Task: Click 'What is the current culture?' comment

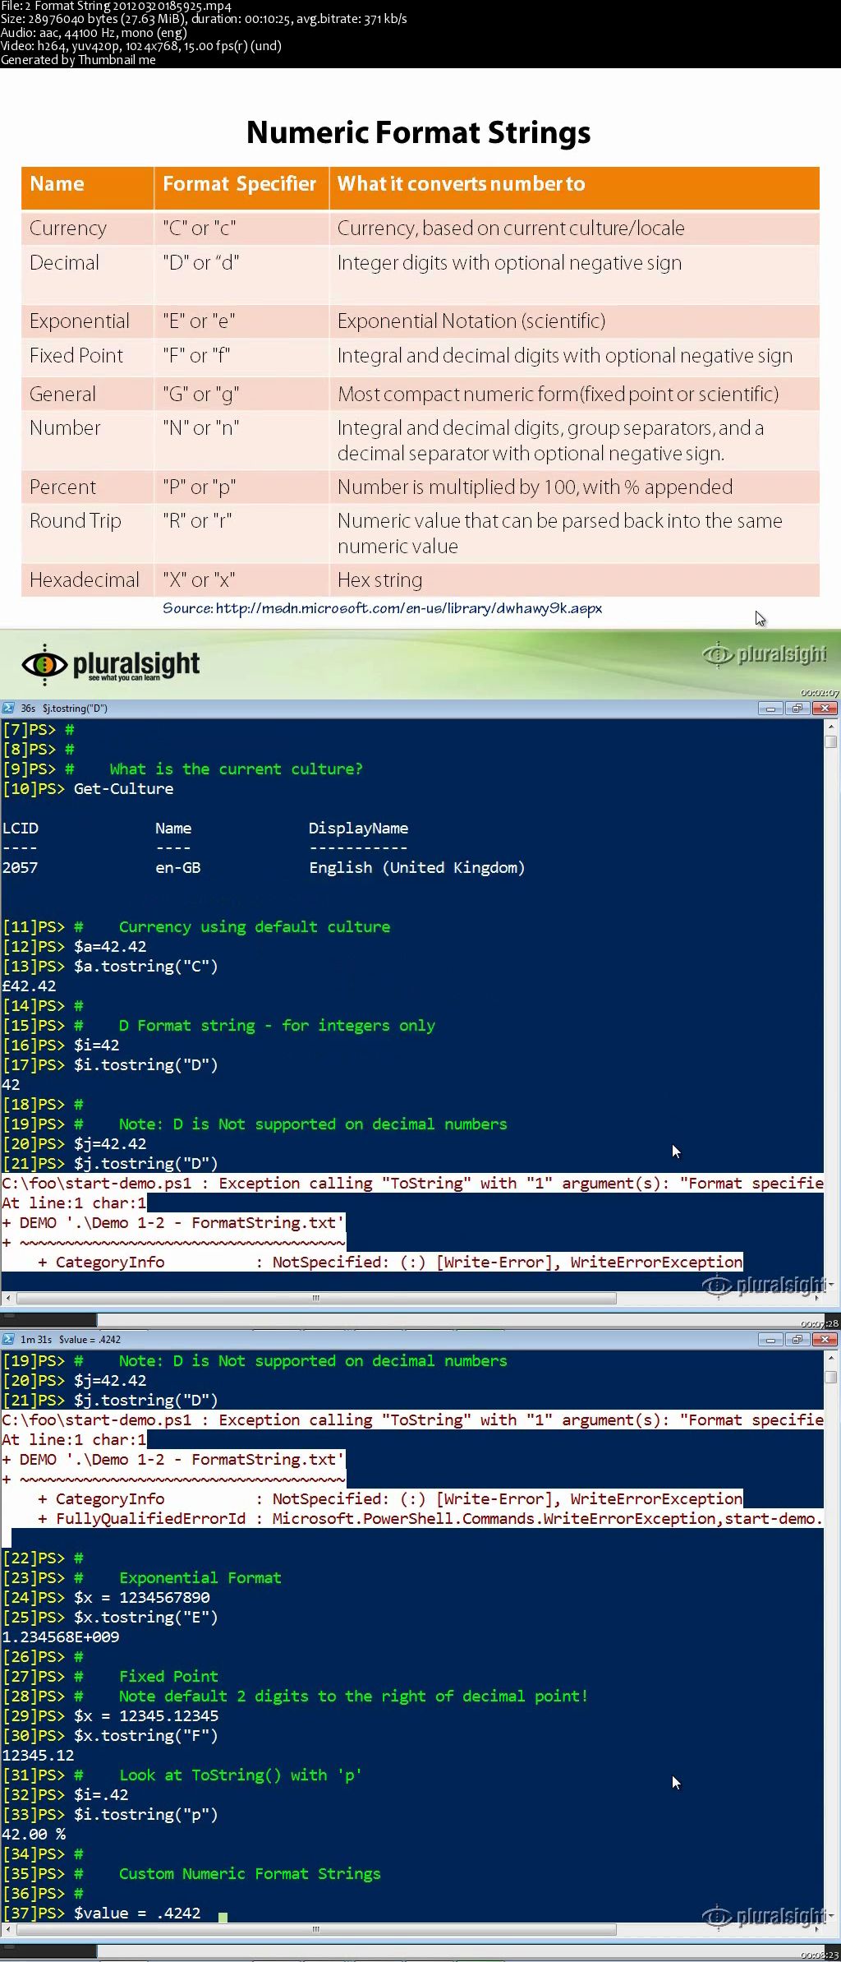Action: click(237, 769)
